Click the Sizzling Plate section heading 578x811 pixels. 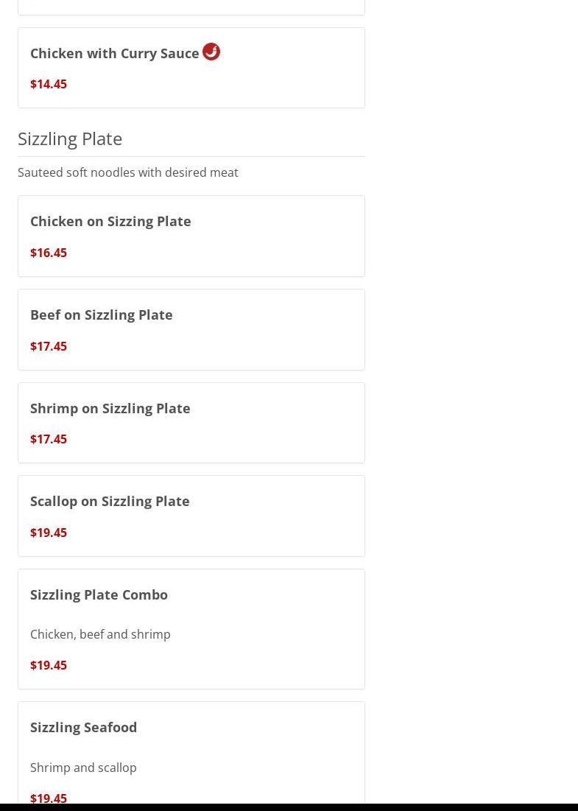(x=70, y=138)
